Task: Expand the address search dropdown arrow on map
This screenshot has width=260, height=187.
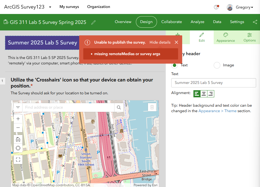Action: pyautogui.click(x=18, y=107)
